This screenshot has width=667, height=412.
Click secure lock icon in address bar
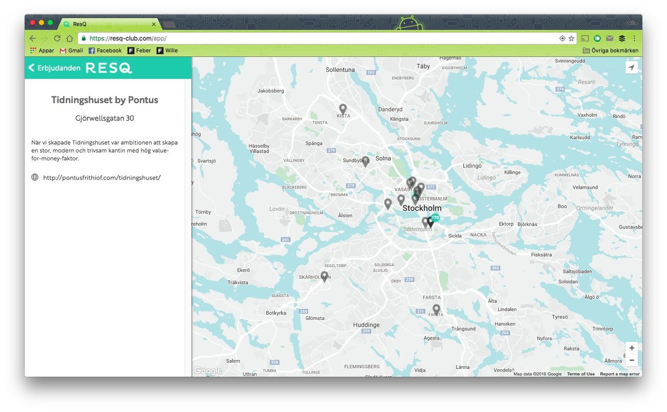[83, 39]
